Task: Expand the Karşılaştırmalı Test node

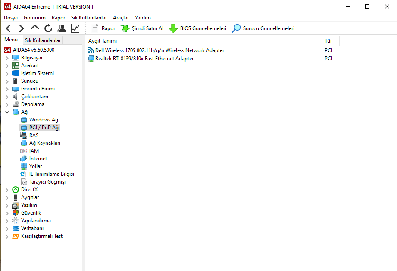Action: (7, 237)
